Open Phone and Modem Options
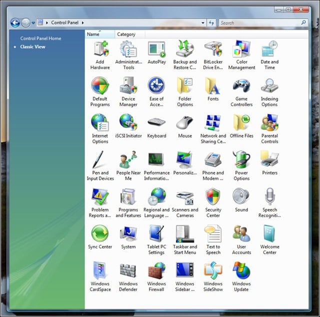Viewport: 320px width, 317px height. click(213, 166)
